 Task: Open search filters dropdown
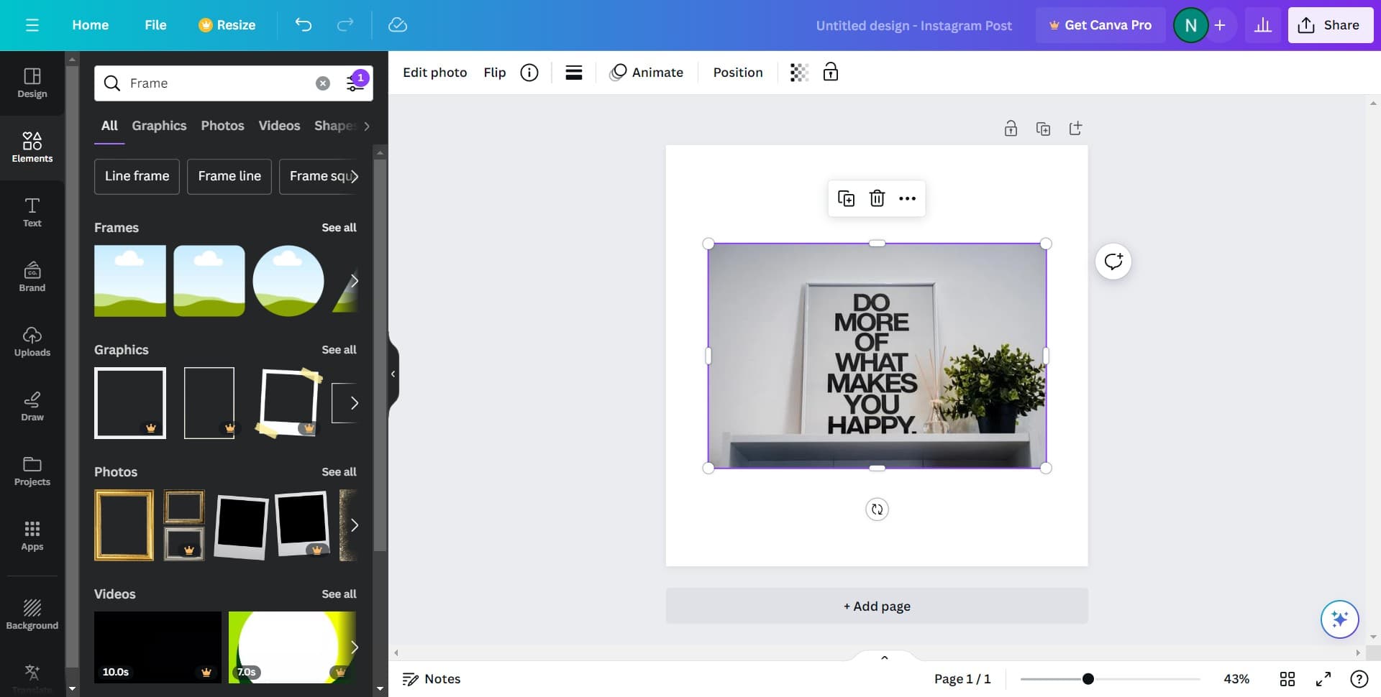356,83
